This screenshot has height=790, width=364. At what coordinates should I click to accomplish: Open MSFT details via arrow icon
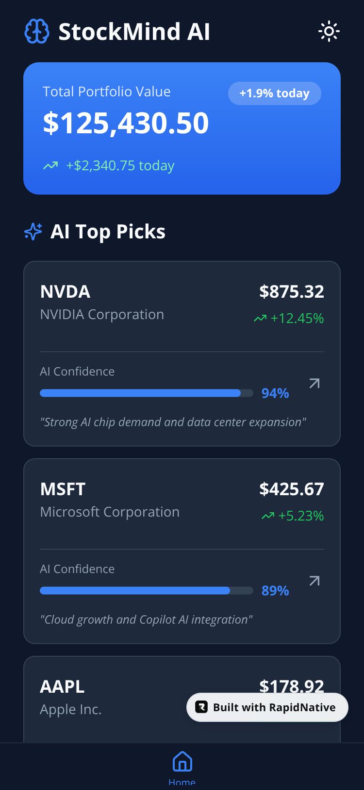pyautogui.click(x=314, y=581)
